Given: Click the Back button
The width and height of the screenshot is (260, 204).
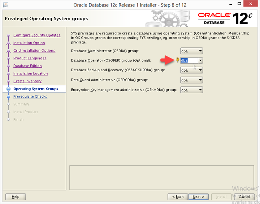Looking at the screenshot, I should point(178,197).
